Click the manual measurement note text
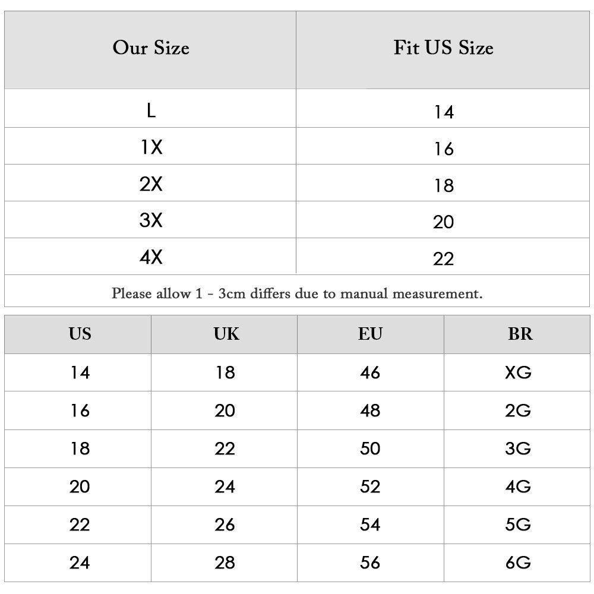The width and height of the screenshot is (594, 594). (x=297, y=293)
